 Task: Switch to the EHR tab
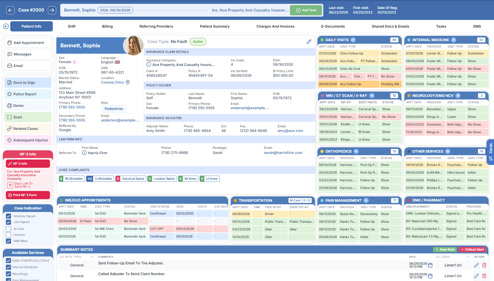(72, 26)
